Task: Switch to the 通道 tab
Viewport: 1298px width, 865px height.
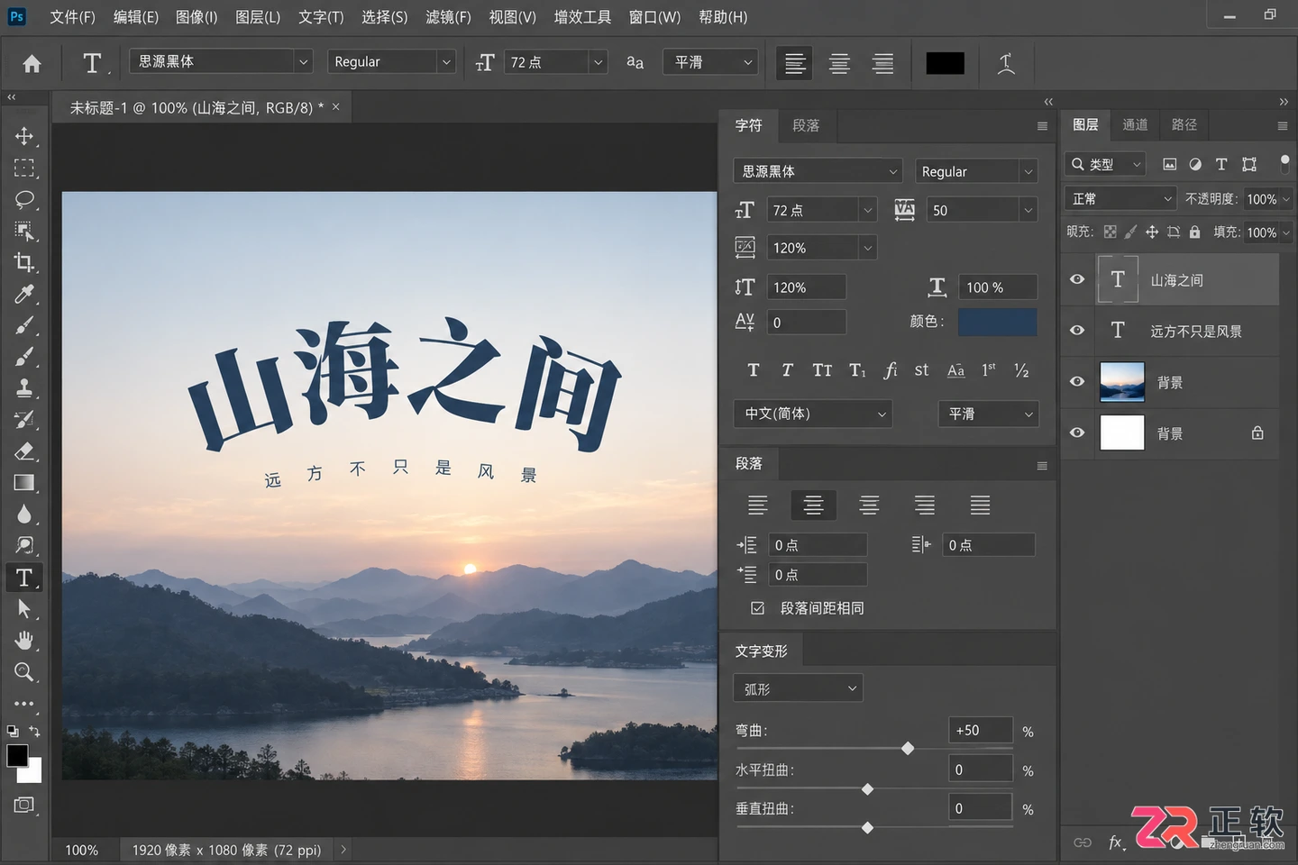Action: click(1135, 124)
